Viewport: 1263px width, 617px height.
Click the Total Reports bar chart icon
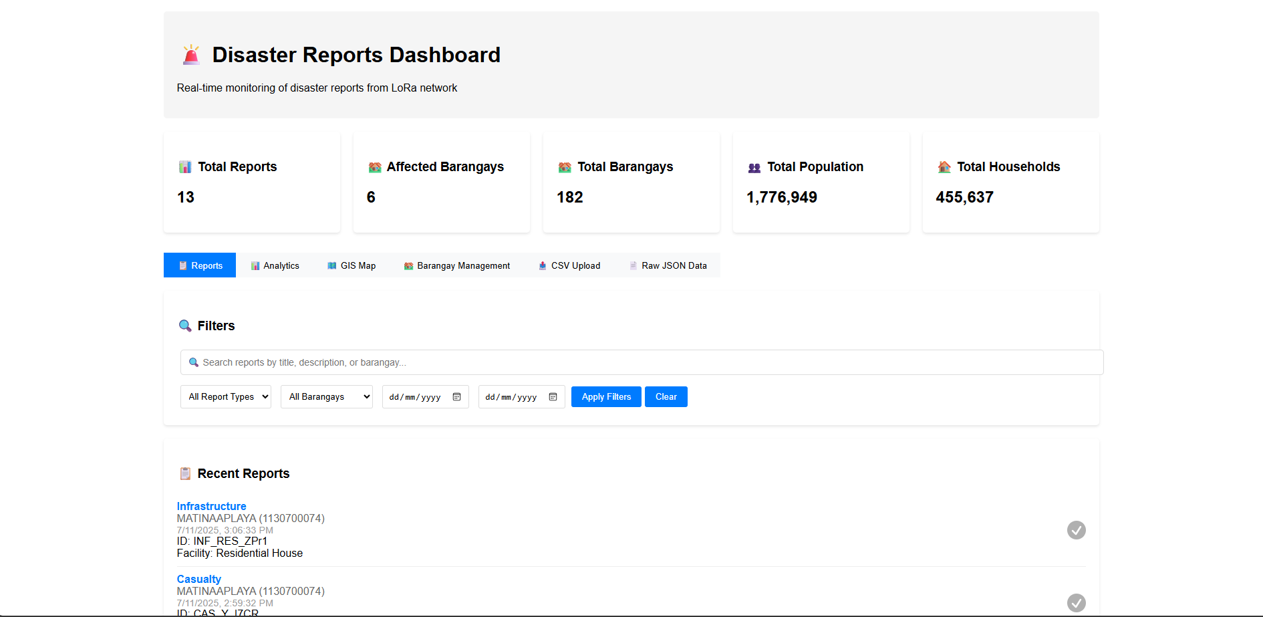pyautogui.click(x=185, y=167)
